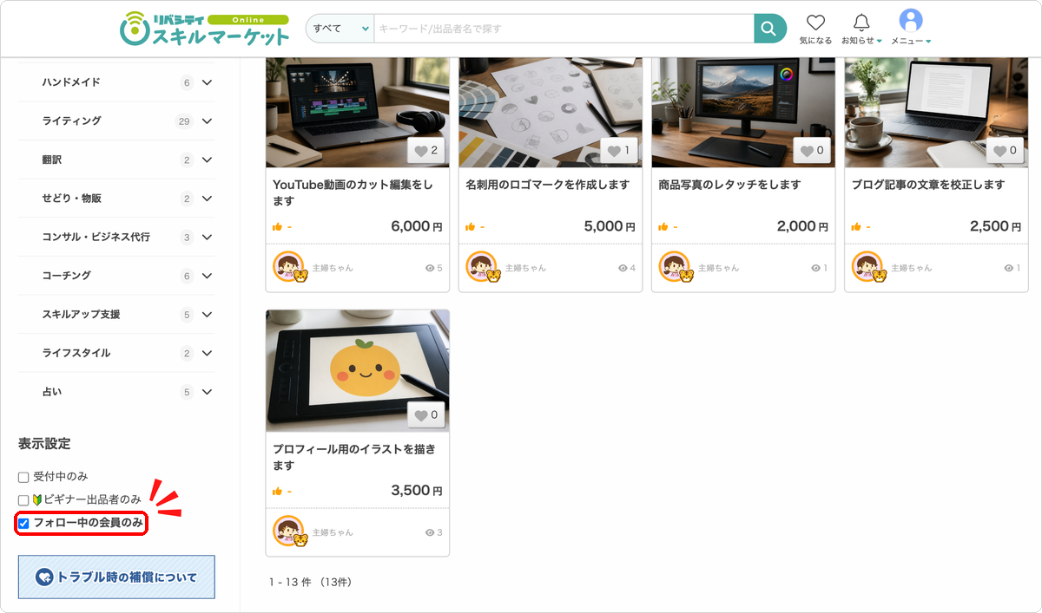Open the お知らせ bell notifications
The width and height of the screenshot is (1042, 613).
861,23
